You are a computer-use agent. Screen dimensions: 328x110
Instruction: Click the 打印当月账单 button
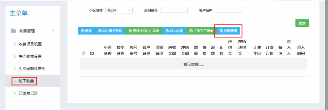coord(201,31)
